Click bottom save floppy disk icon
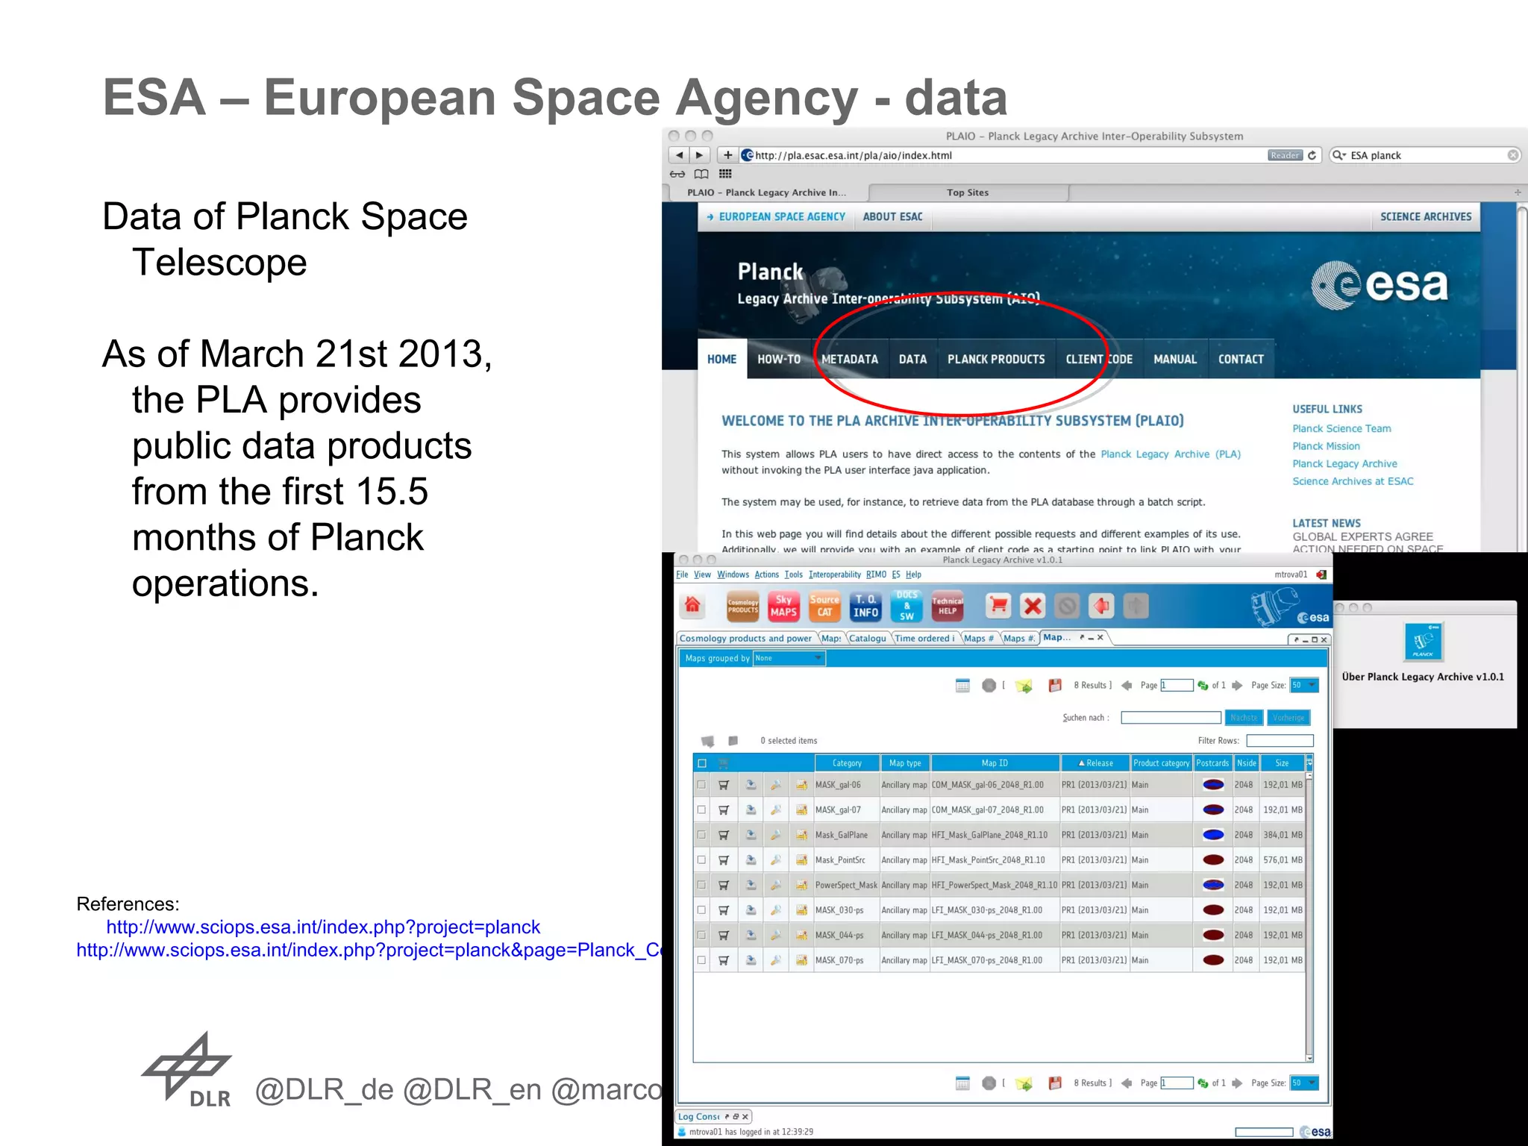 pyautogui.click(x=1055, y=1083)
